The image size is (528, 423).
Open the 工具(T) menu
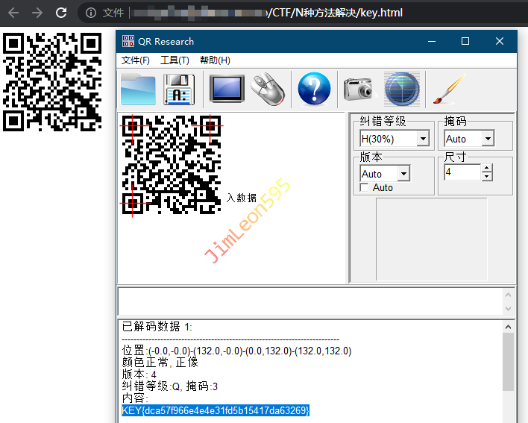click(x=175, y=60)
